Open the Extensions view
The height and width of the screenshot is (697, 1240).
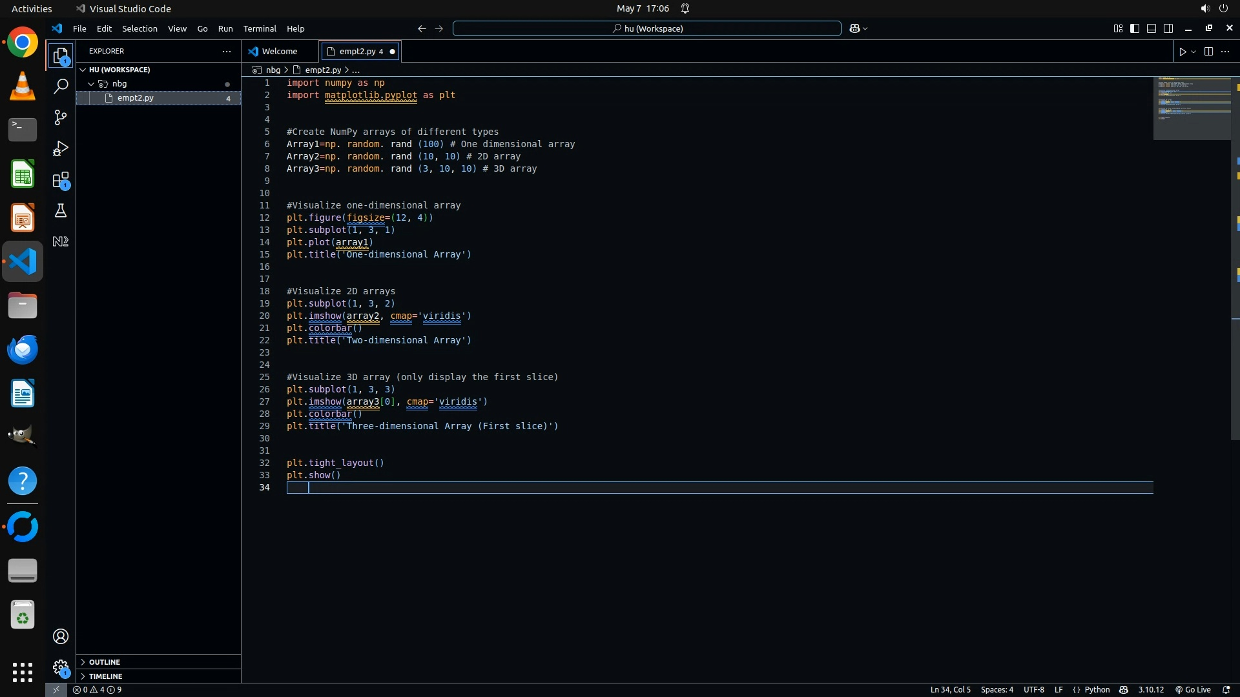tap(61, 181)
